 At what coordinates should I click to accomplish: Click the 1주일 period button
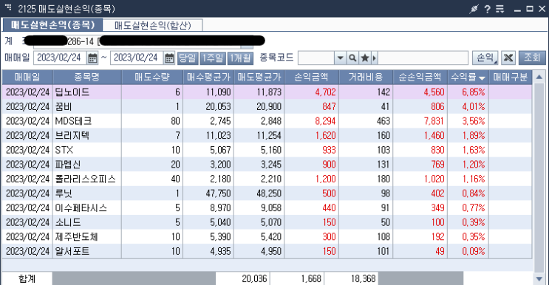pyautogui.click(x=213, y=58)
